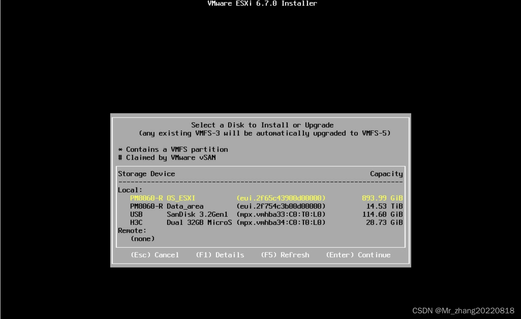
Task: Click the (Esc) Cancel option
Action: [155, 255]
